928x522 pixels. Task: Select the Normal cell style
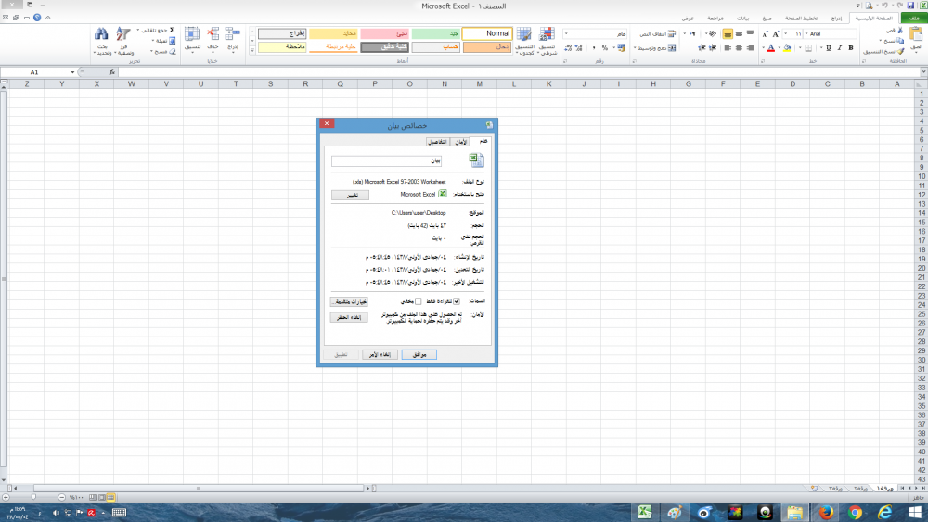point(487,33)
